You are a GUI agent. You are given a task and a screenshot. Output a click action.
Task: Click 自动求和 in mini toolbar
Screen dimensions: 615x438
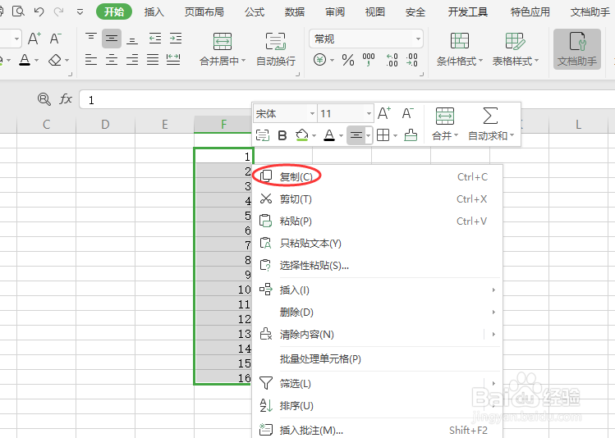coord(491,124)
